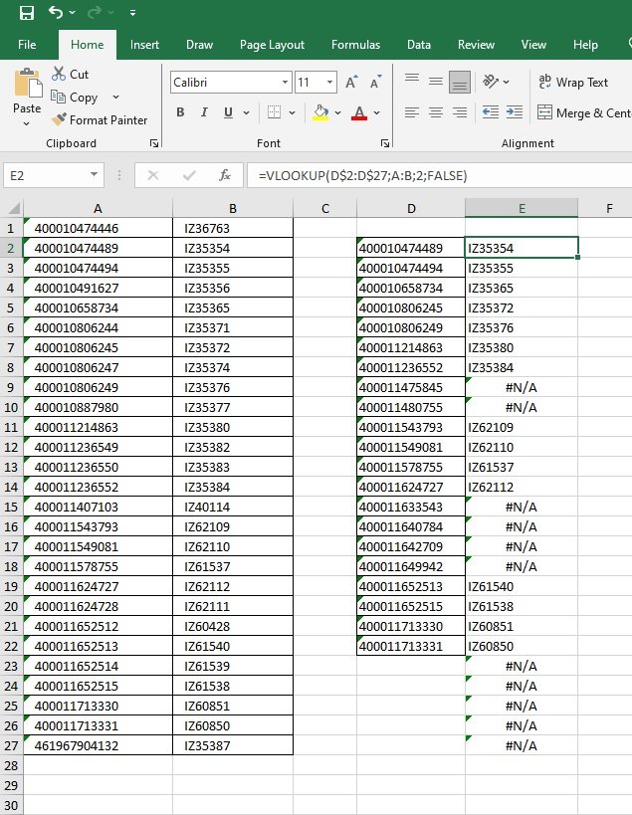This screenshot has height=815, width=632.
Task: Select Middle Align icon
Action: [436, 81]
